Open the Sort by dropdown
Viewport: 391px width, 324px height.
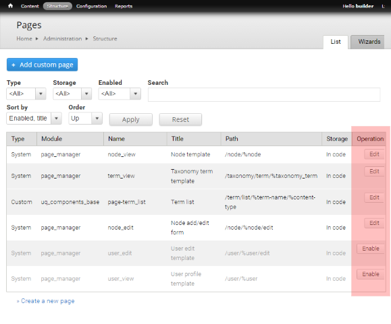(x=34, y=118)
